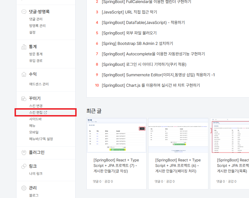Select the 관리 section heading

[33, 188]
